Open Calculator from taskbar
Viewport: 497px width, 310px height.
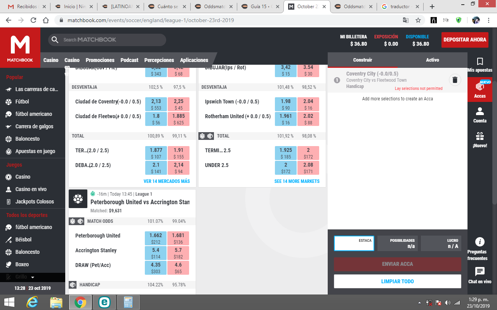tap(128, 302)
